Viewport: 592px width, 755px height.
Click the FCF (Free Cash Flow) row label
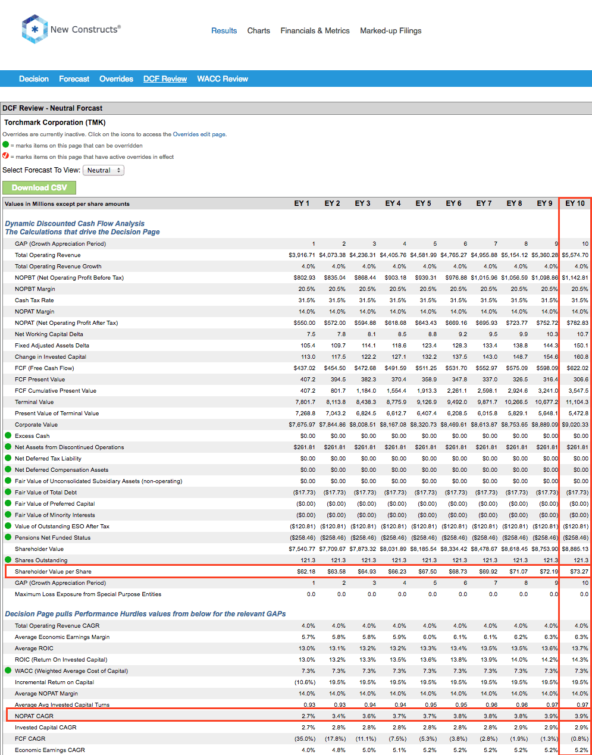45,368
